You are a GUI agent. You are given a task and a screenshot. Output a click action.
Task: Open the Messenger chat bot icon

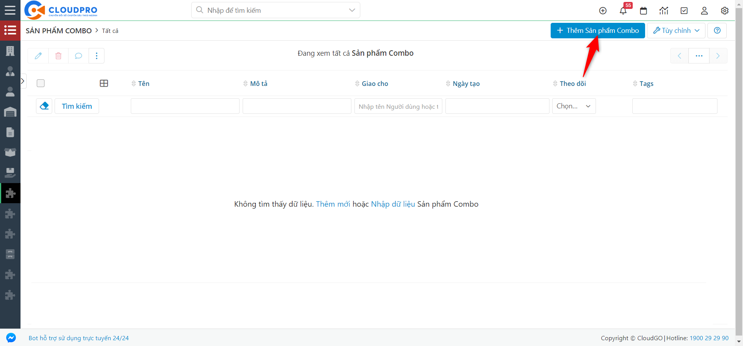11,338
